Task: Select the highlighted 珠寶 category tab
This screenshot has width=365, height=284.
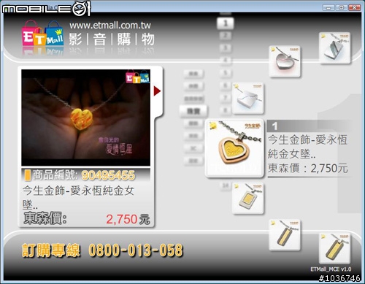Action: coord(193,111)
